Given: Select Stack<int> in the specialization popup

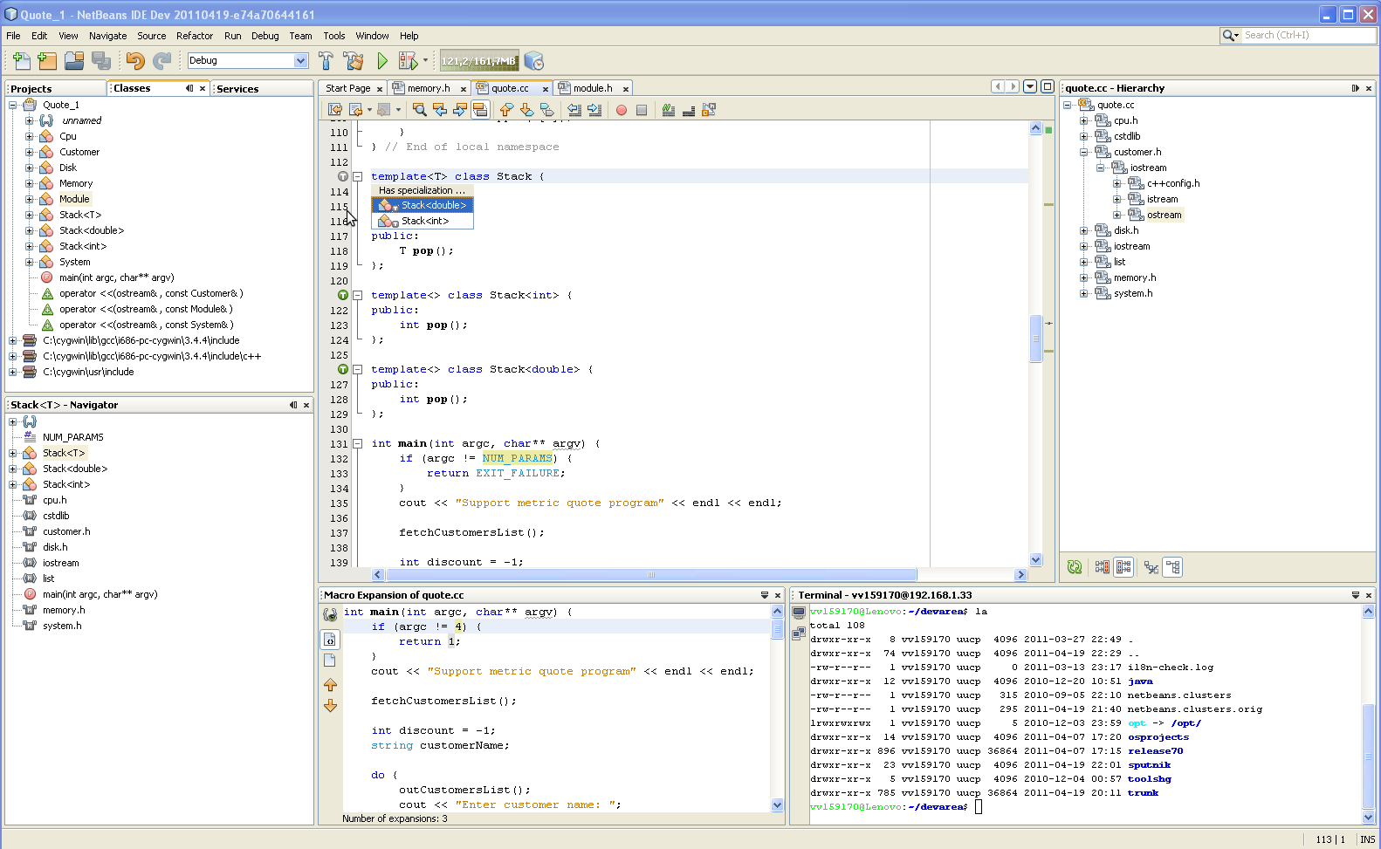Looking at the screenshot, I should tap(425, 222).
